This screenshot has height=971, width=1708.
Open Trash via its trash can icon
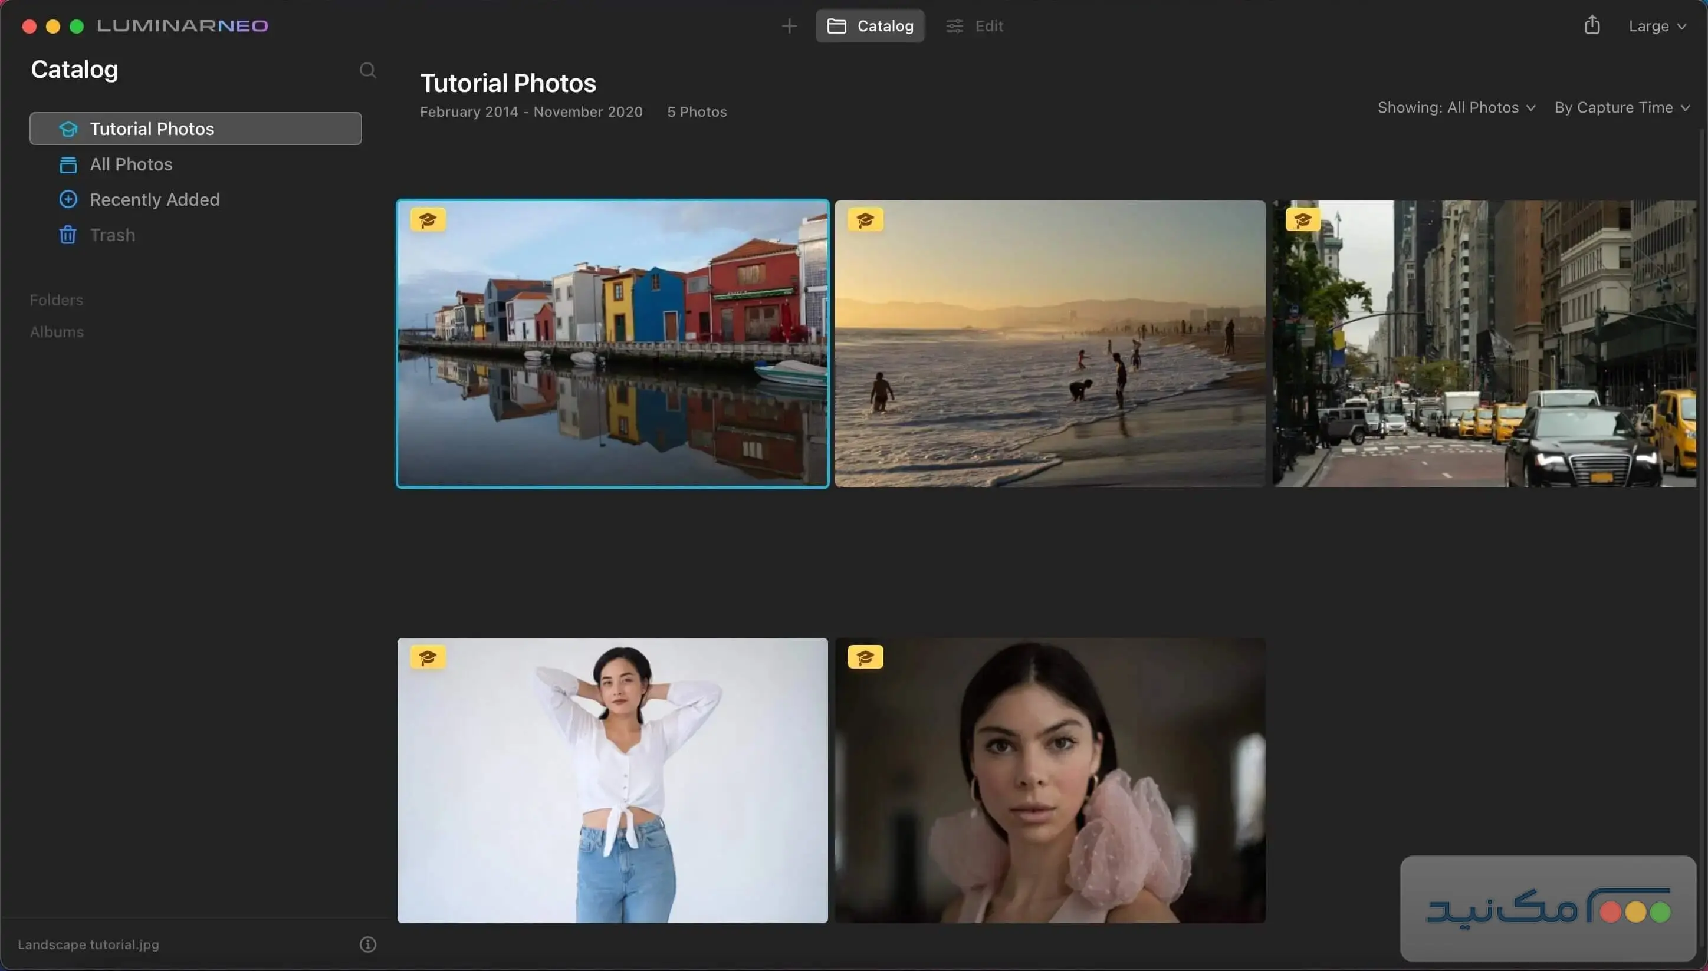tap(68, 235)
